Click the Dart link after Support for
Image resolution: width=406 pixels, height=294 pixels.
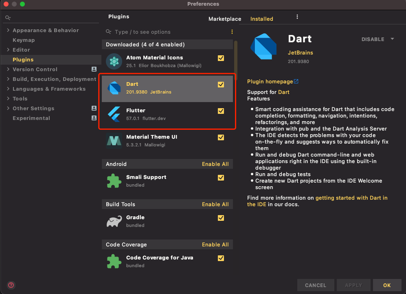pos(284,92)
